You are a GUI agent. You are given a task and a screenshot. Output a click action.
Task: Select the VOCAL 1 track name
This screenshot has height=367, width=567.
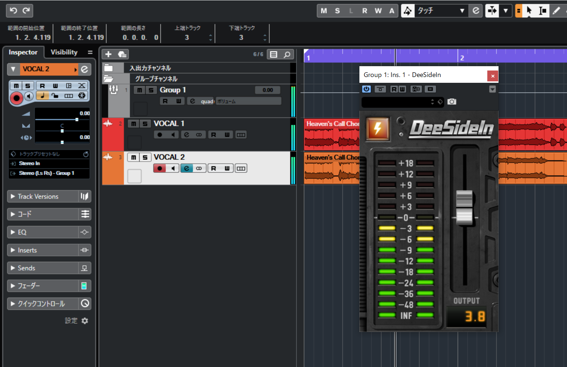pos(169,124)
